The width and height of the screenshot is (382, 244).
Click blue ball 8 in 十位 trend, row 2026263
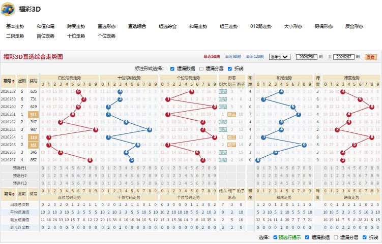pos(150,129)
